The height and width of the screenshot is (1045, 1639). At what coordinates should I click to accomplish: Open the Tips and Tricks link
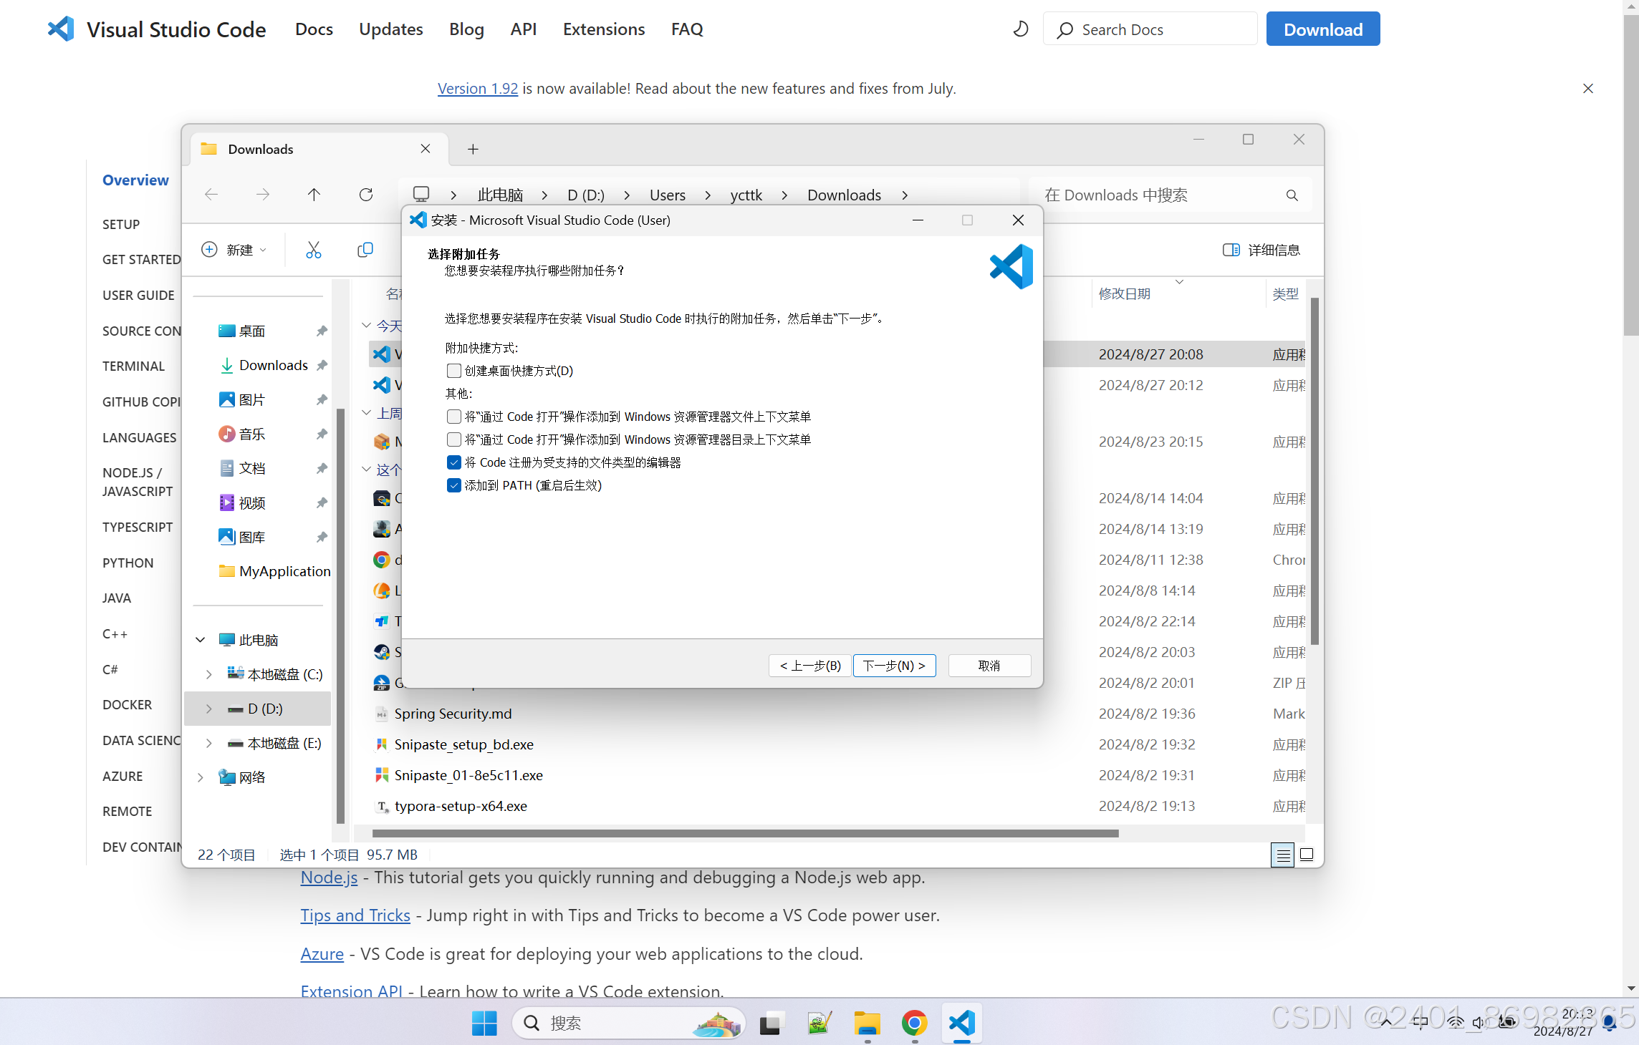(355, 915)
